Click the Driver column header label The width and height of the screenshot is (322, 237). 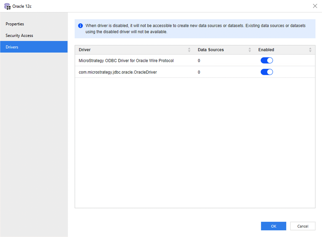pos(85,50)
